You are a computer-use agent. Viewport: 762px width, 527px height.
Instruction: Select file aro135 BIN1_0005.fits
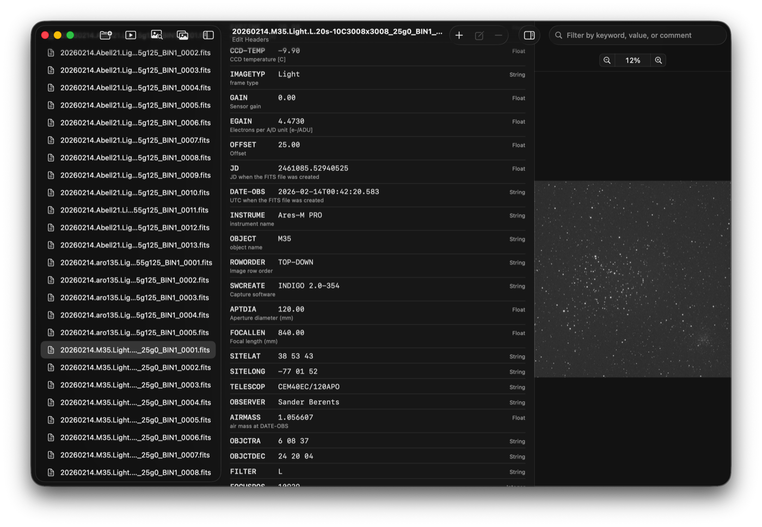[x=128, y=332]
